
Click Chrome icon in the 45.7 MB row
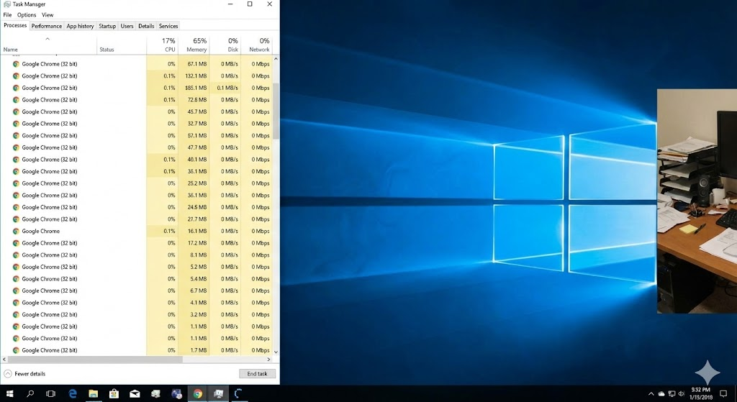pyautogui.click(x=16, y=111)
